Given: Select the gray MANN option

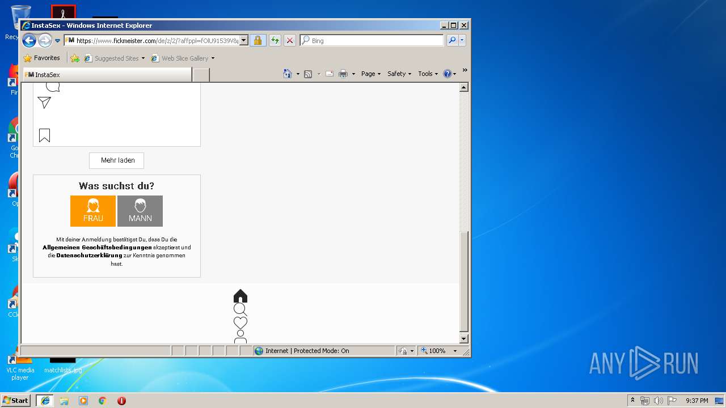Looking at the screenshot, I should tap(140, 211).
